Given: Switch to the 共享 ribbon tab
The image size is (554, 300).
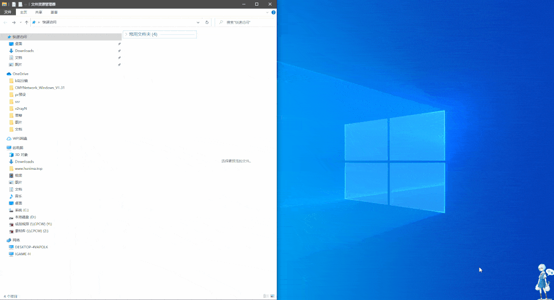Looking at the screenshot, I should click(39, 12).
